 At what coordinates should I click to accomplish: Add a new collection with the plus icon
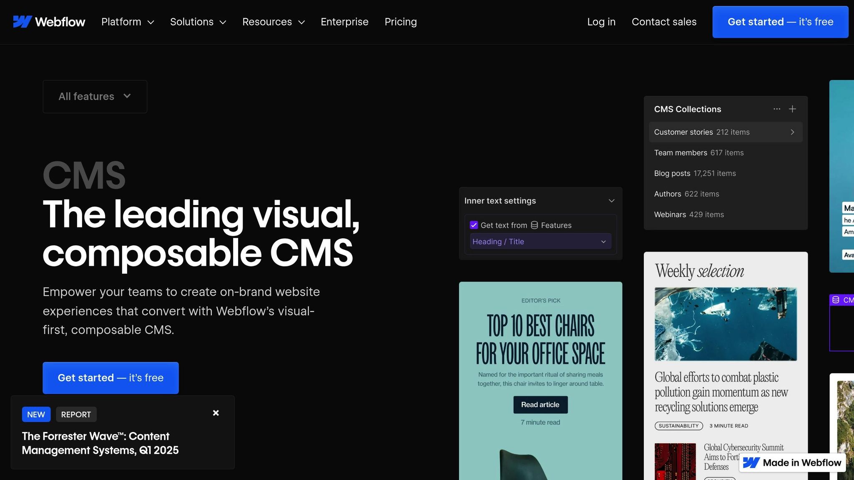pyautogui.click(x=793, y=109)
